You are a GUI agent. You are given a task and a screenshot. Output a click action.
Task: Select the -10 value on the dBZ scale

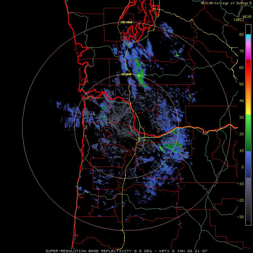pos(240,184)
